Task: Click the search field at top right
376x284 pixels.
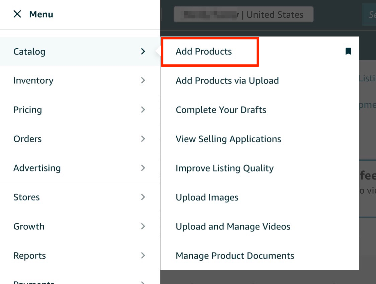Action: click(x=370, y=14)
